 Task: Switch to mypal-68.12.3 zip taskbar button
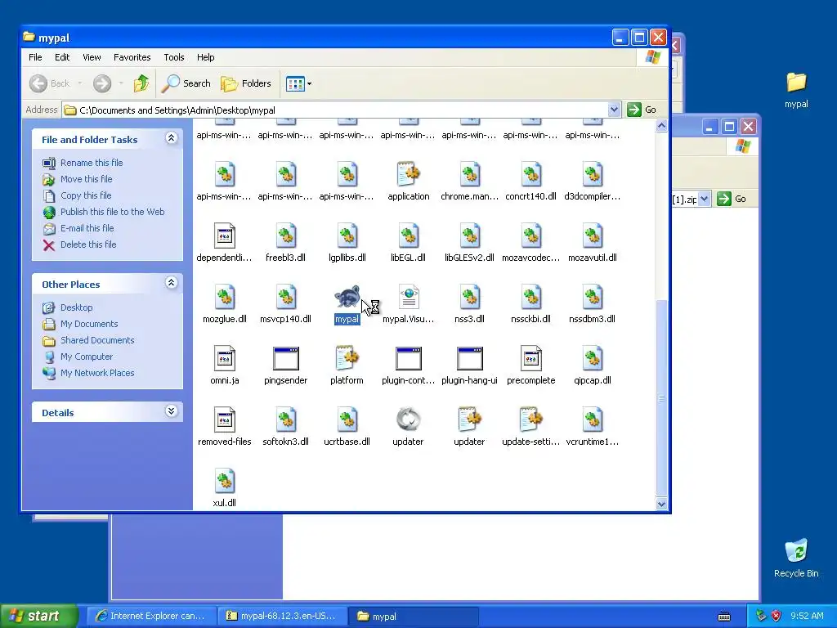point(282,616)
